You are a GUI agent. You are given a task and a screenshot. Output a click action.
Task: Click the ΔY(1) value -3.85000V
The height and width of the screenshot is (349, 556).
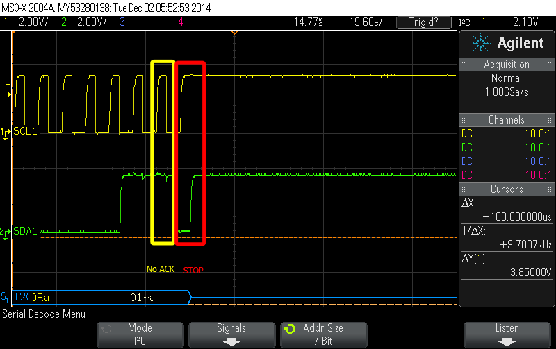pos(529,272)
